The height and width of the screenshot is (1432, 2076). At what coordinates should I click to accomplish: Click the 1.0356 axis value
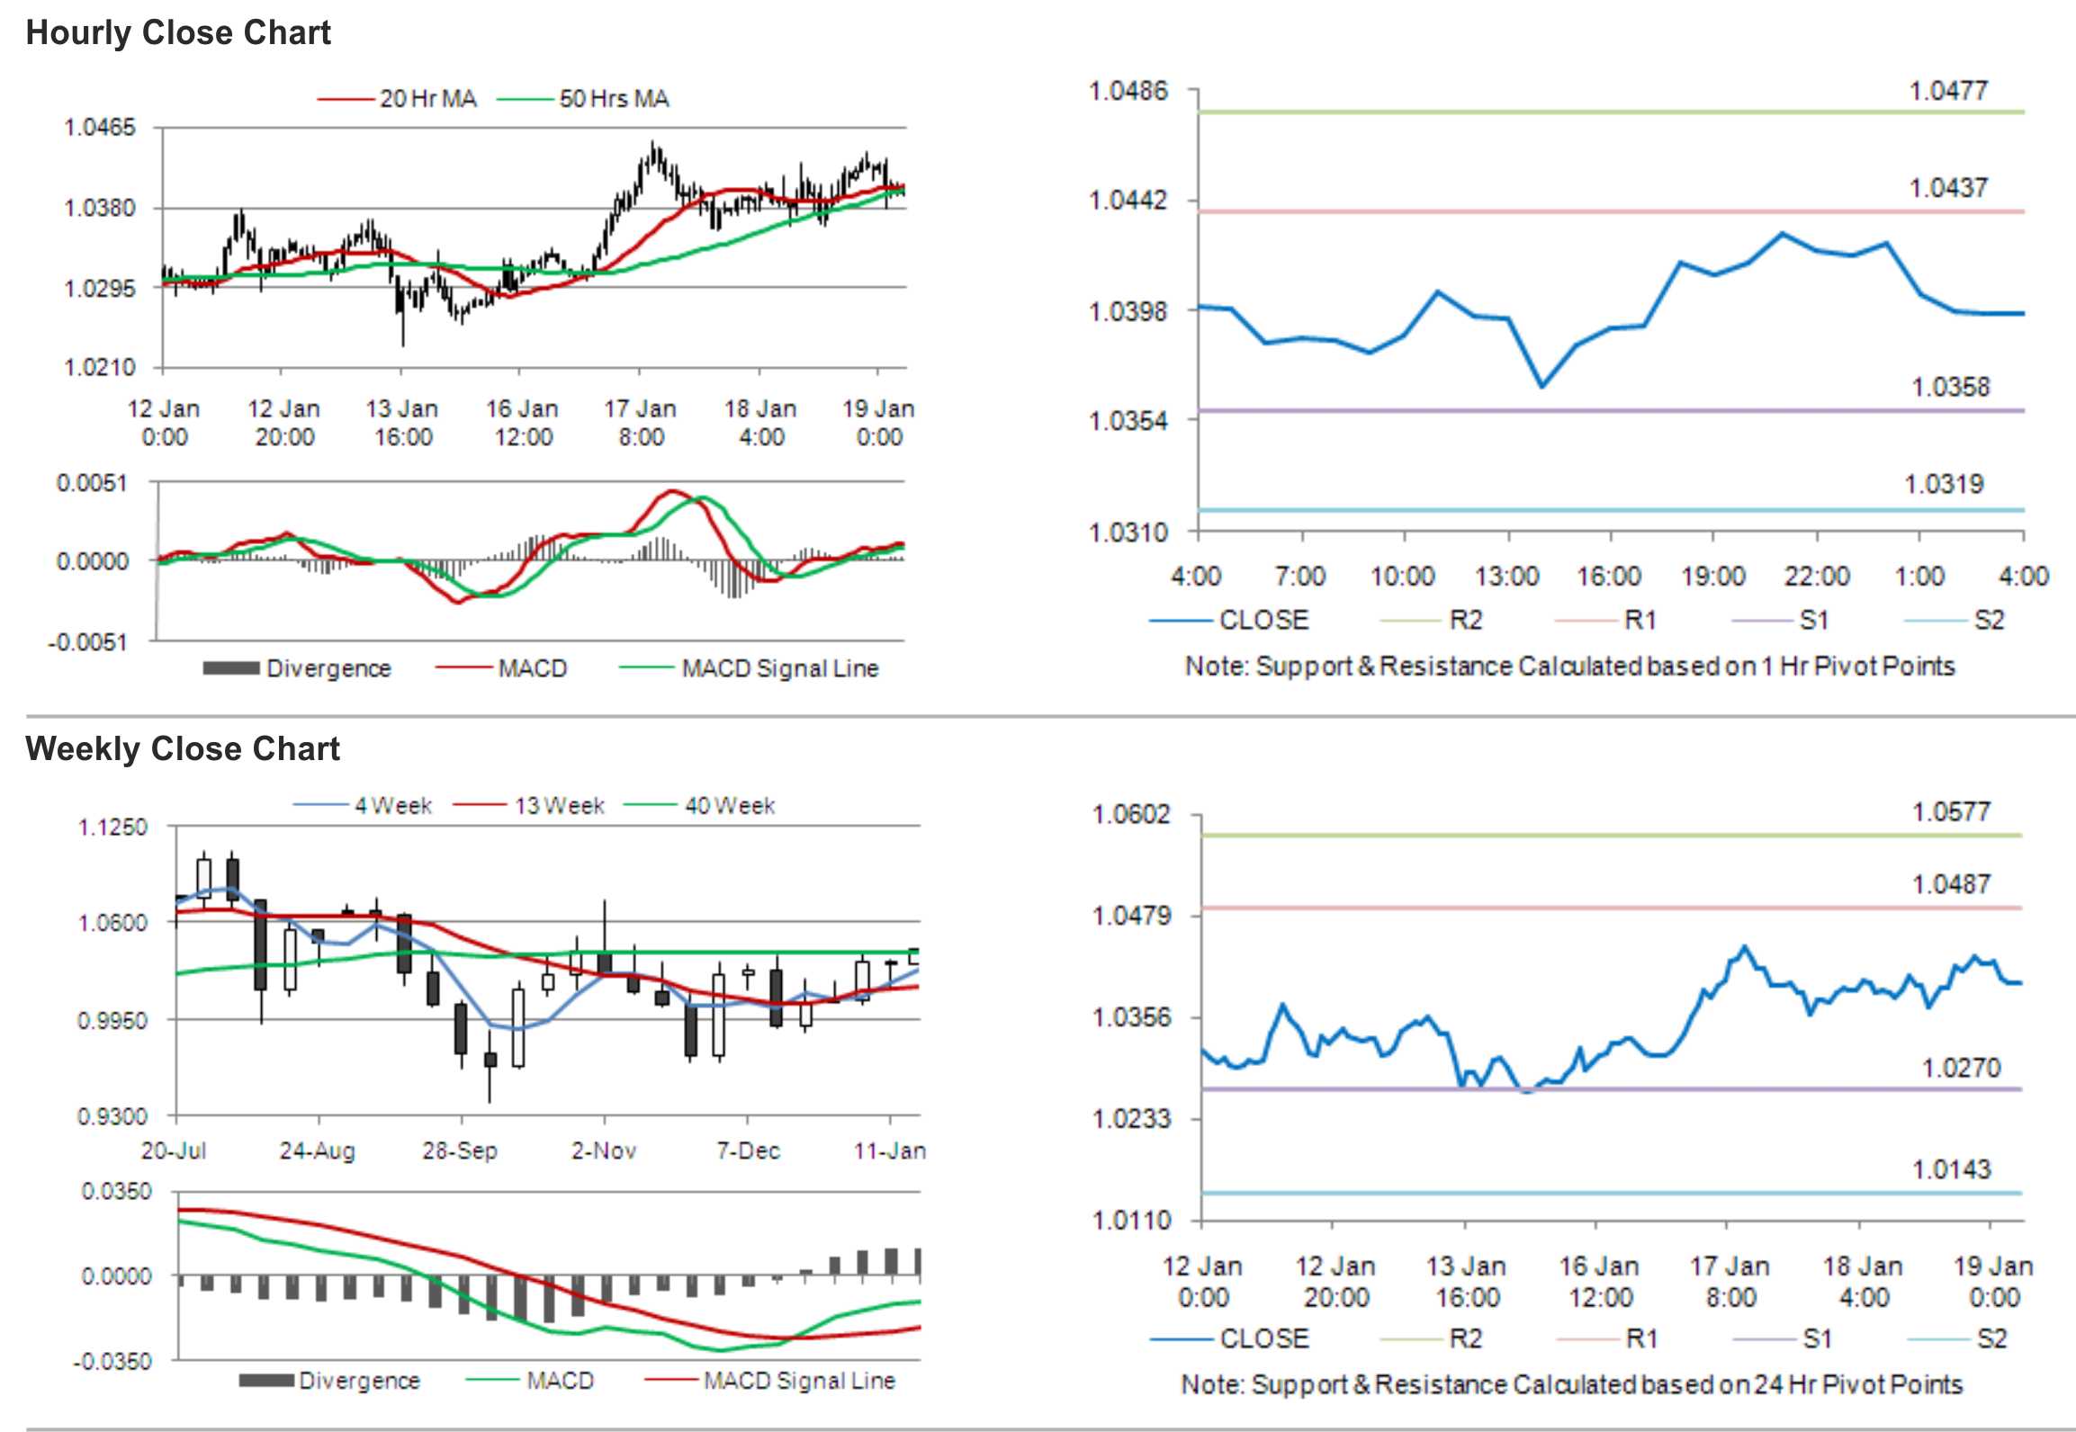(1131, 1018)
